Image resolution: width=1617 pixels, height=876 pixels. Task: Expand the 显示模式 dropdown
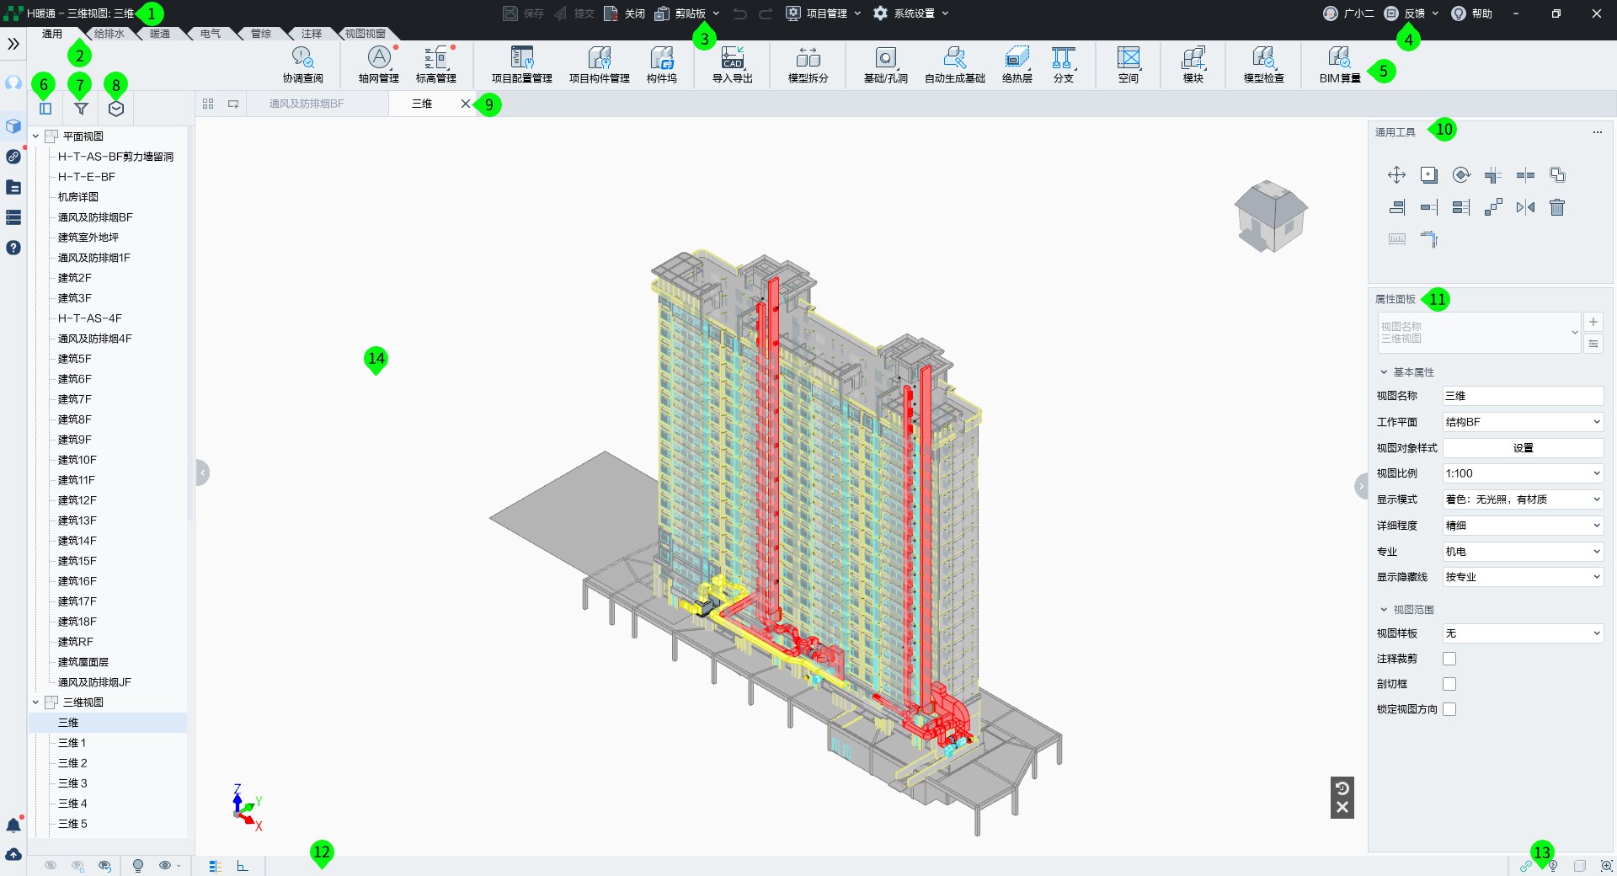tap(1523, 499)
